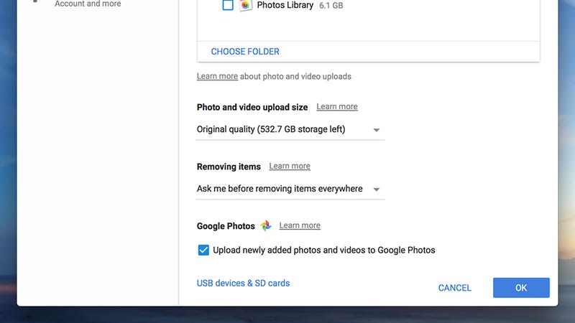This screenshot has width=575, height=323.
Task: Click the 6.1 GB size text
Action: (x=331, y=6)
